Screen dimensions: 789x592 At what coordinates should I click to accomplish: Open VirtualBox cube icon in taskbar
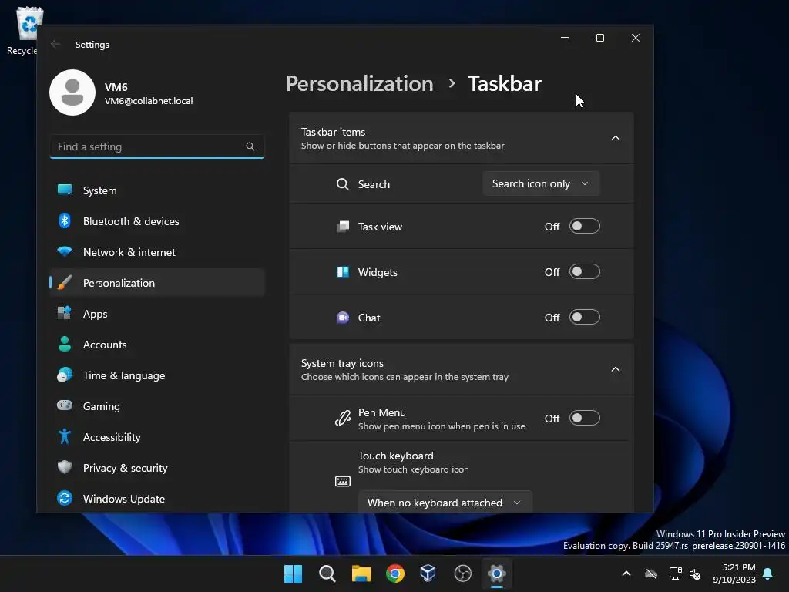tap(428, 573)
